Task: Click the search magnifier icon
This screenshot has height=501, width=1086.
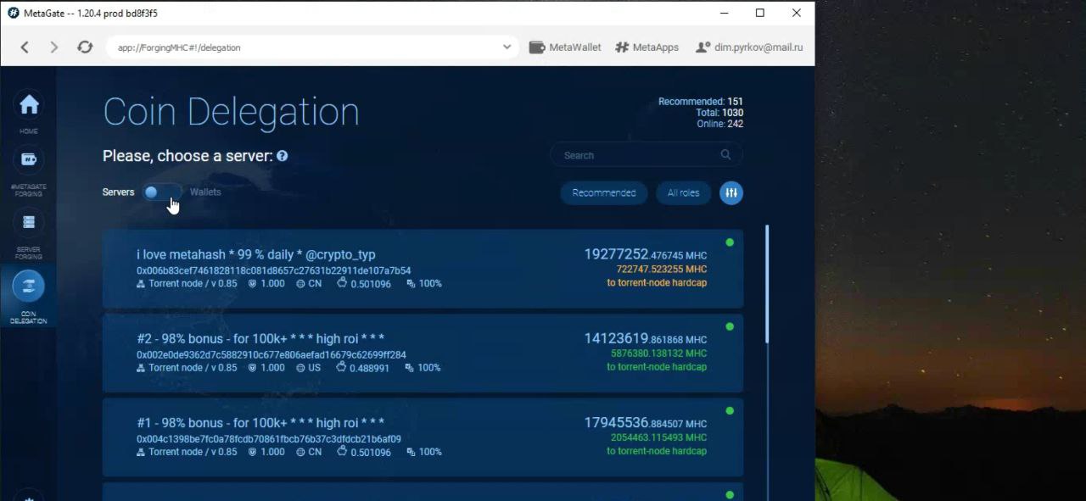Action: (725, 155)
